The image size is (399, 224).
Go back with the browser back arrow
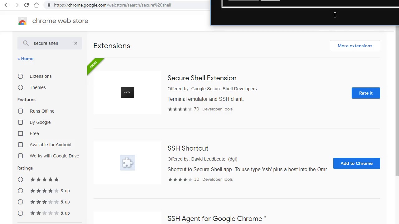pos(7,5)
